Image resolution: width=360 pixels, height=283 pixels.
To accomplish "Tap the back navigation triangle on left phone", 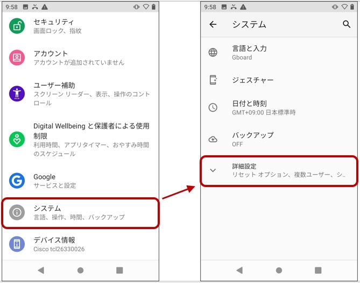I will click(41, 270).
